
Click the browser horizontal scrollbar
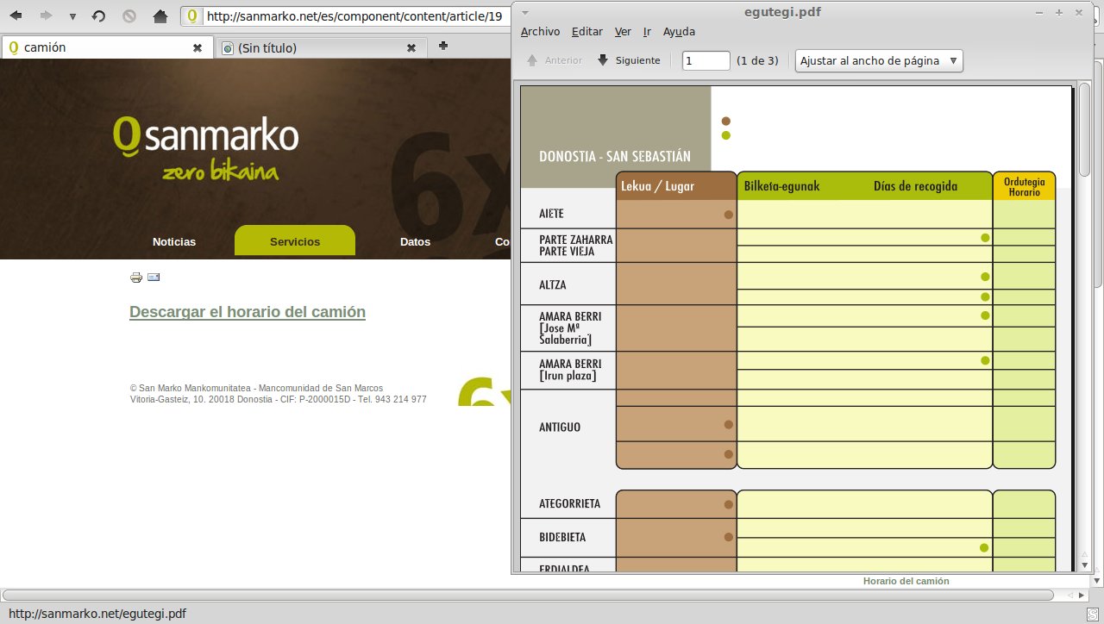coord(526,596)
